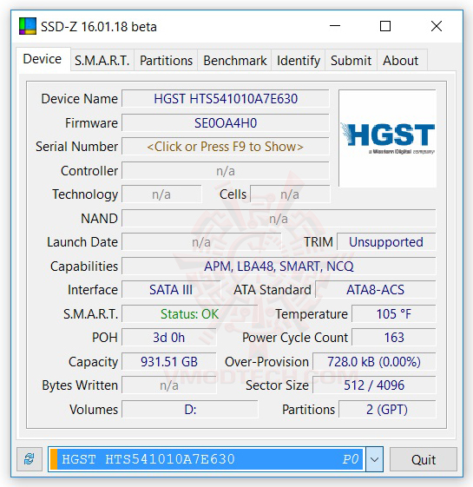473x487 pixels.
Task: Click the Technology n/a field
Action: (x=161, y=194)
